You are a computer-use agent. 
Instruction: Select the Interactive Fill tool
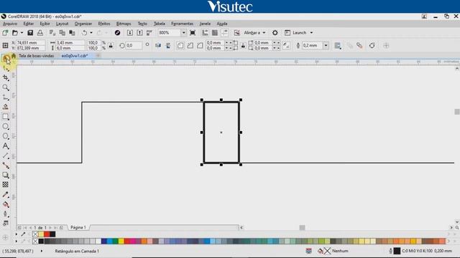tap(6, 204)
